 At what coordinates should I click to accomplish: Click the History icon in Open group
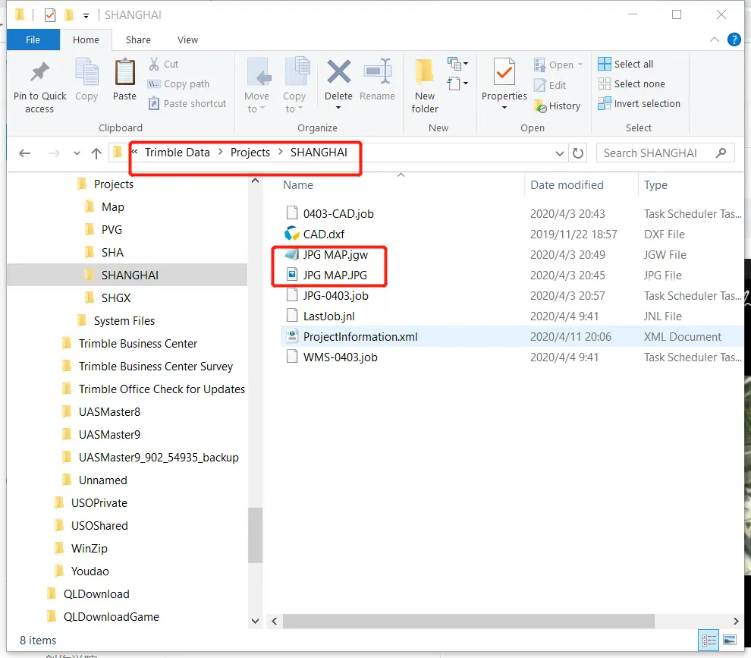(x=540, y=106)
